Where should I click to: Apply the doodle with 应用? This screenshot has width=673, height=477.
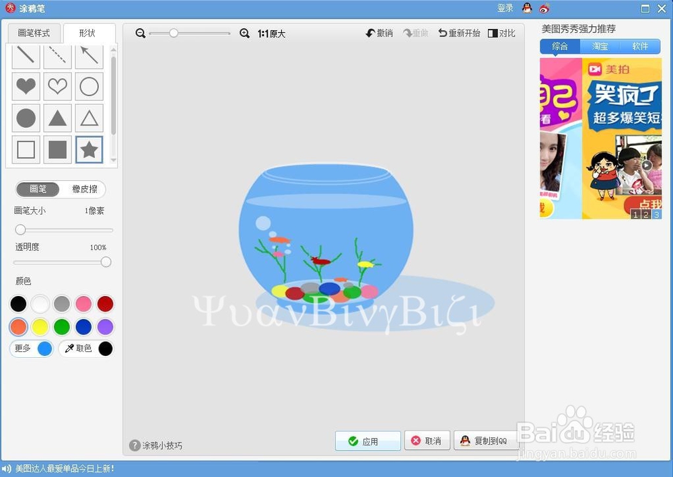coord(367,441)
